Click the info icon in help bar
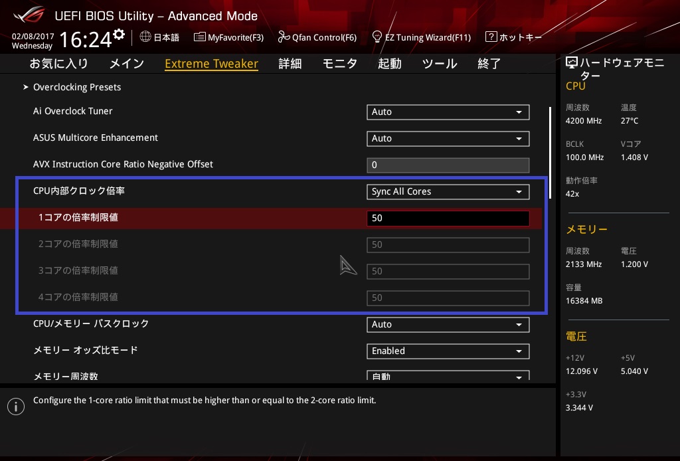 click(x=15, y=406)
